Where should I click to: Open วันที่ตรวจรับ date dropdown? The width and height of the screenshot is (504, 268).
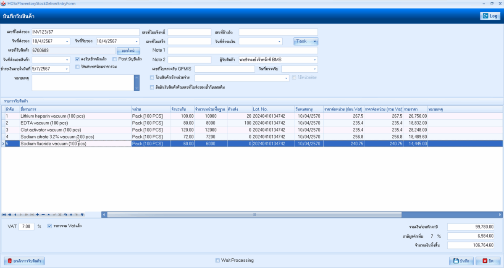(315, 69)
